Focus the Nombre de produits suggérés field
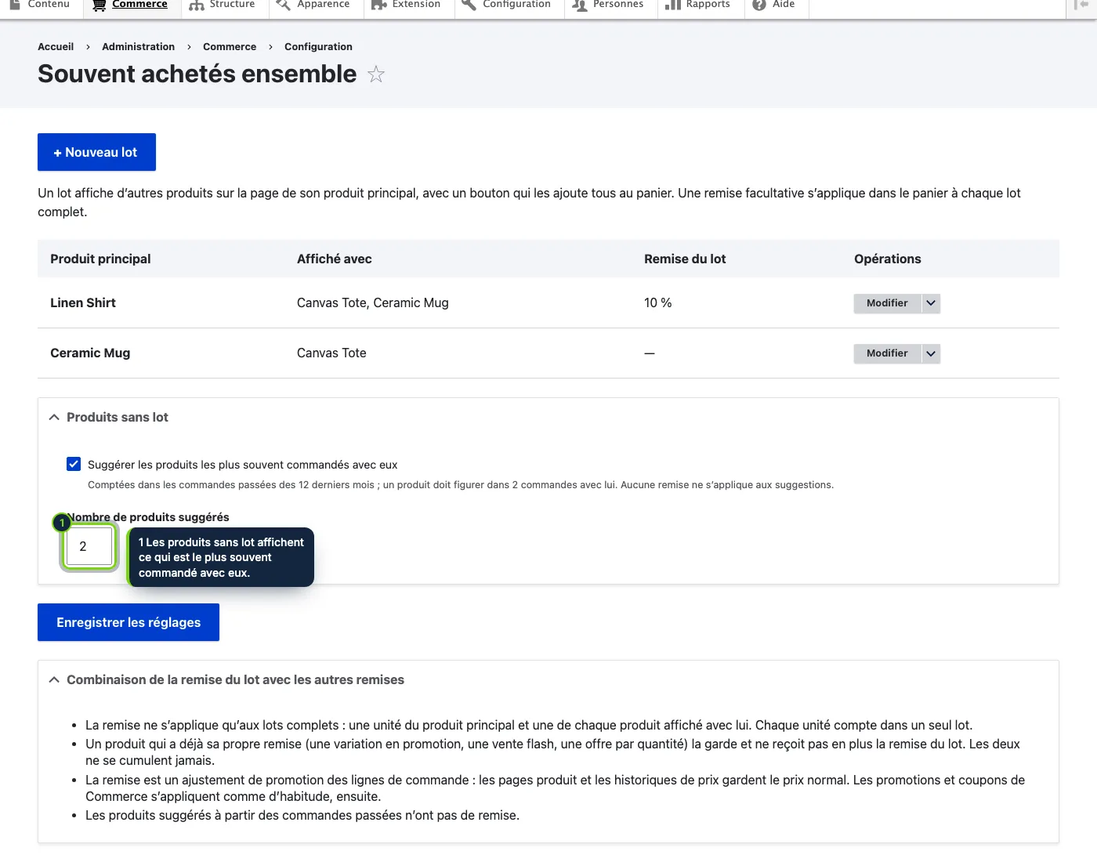 pos(89,546)
